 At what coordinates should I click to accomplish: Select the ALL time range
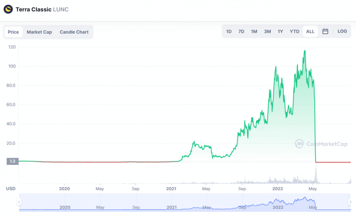click(310, 31)
